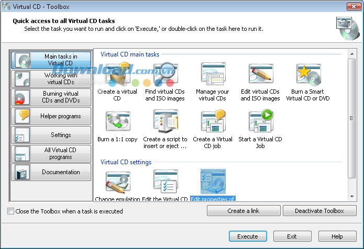Image resolution: width=364 pixels, height=249 pixels.
Task: Open the Create a virtual CD task
Action: pos(118,76)
